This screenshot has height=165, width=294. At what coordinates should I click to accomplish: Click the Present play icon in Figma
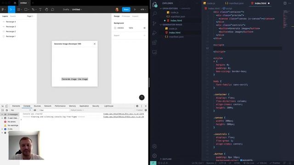click(135, 9)
